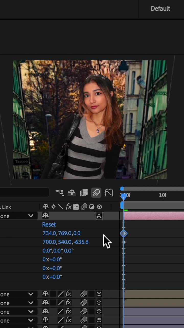Toggle motion blur on upper purple layer
This screenshot has width=184, height=328.
(84, 311)
